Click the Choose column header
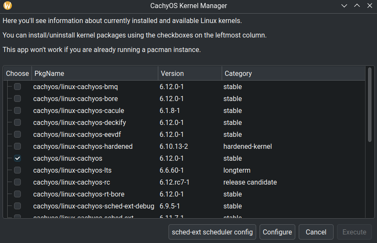This screenshot has height=243, width=377. point(17,73)
